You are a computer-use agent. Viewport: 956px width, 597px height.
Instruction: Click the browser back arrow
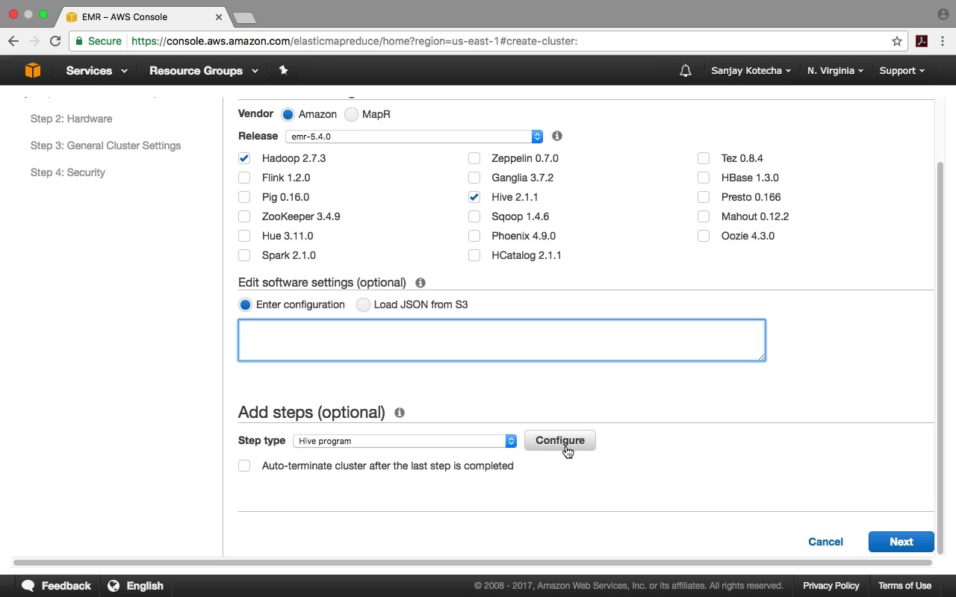click(x=13, y=41)
